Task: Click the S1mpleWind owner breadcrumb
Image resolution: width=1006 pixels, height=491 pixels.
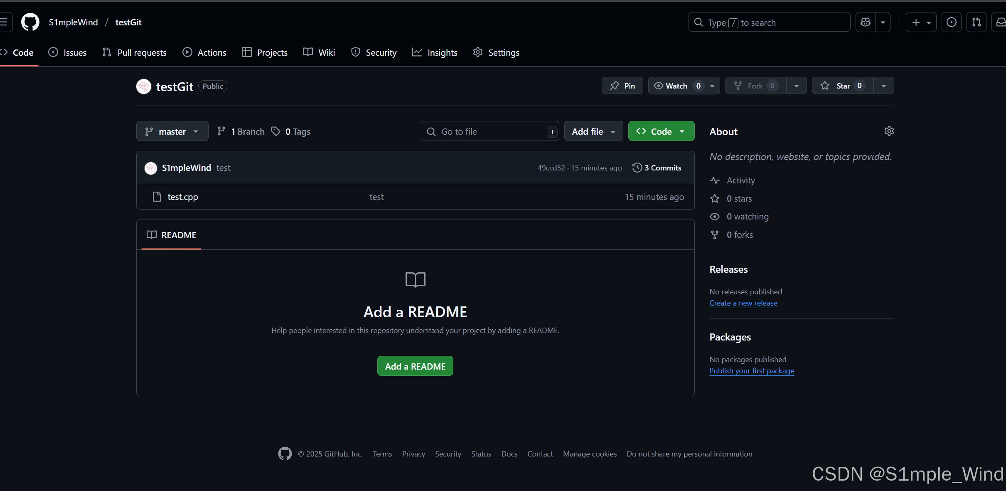Action: click(74, 22)
